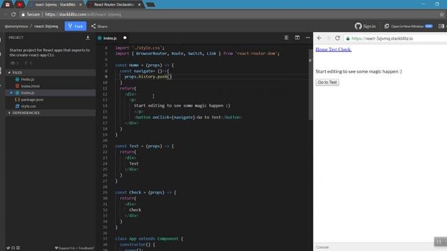Click the preview URL field

coord(395,38)
